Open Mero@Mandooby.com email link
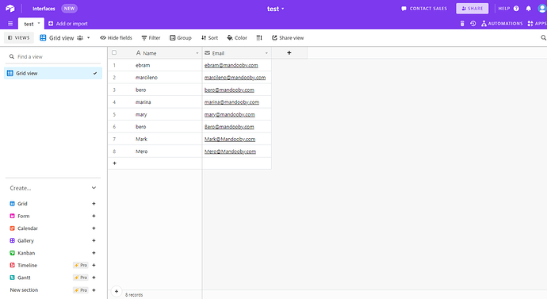Viewport: 547px width, 299px height. pyautogui.click(x=230, y=151)
